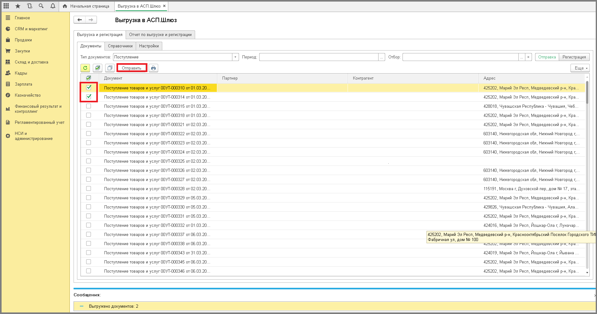Check document 00УТ-000346 checkbox

pyautogui.click(x=89, y=271)
